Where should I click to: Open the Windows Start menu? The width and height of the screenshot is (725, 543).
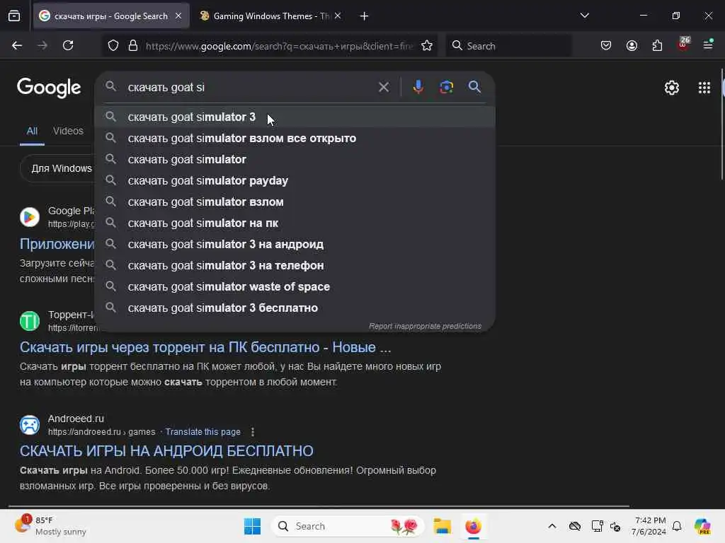pos(253,526)
